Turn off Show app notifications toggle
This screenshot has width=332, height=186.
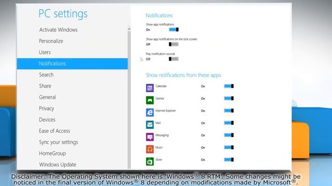tap(174, 29)
